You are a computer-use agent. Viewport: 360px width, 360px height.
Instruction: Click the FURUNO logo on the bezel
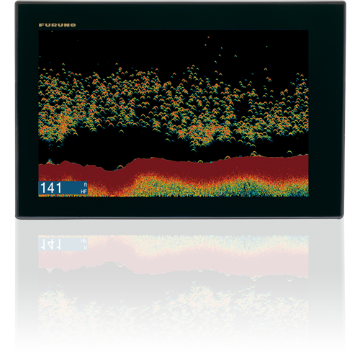[x=57, y=25]
